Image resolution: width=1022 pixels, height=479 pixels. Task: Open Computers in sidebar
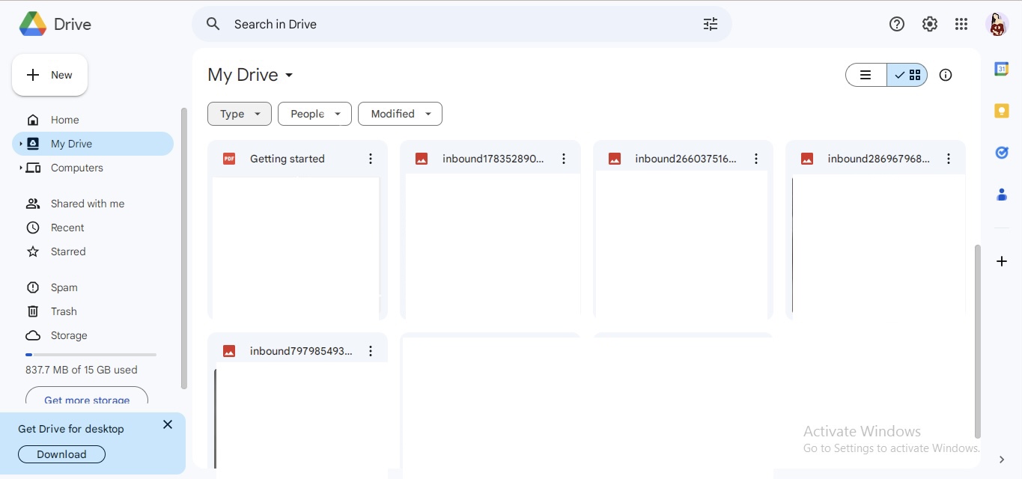click(x=93, y=168)
